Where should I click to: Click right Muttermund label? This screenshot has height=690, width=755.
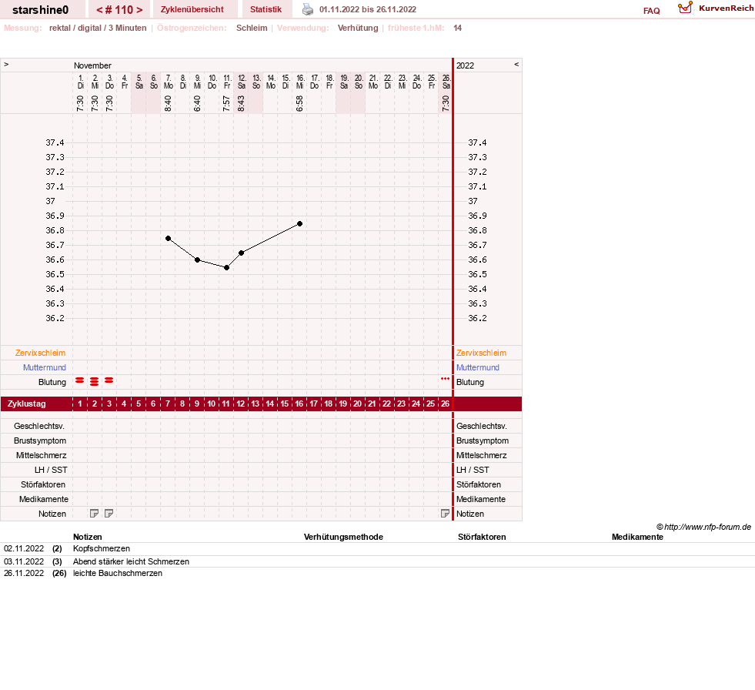pyautogui.click(x=478, y=367)
